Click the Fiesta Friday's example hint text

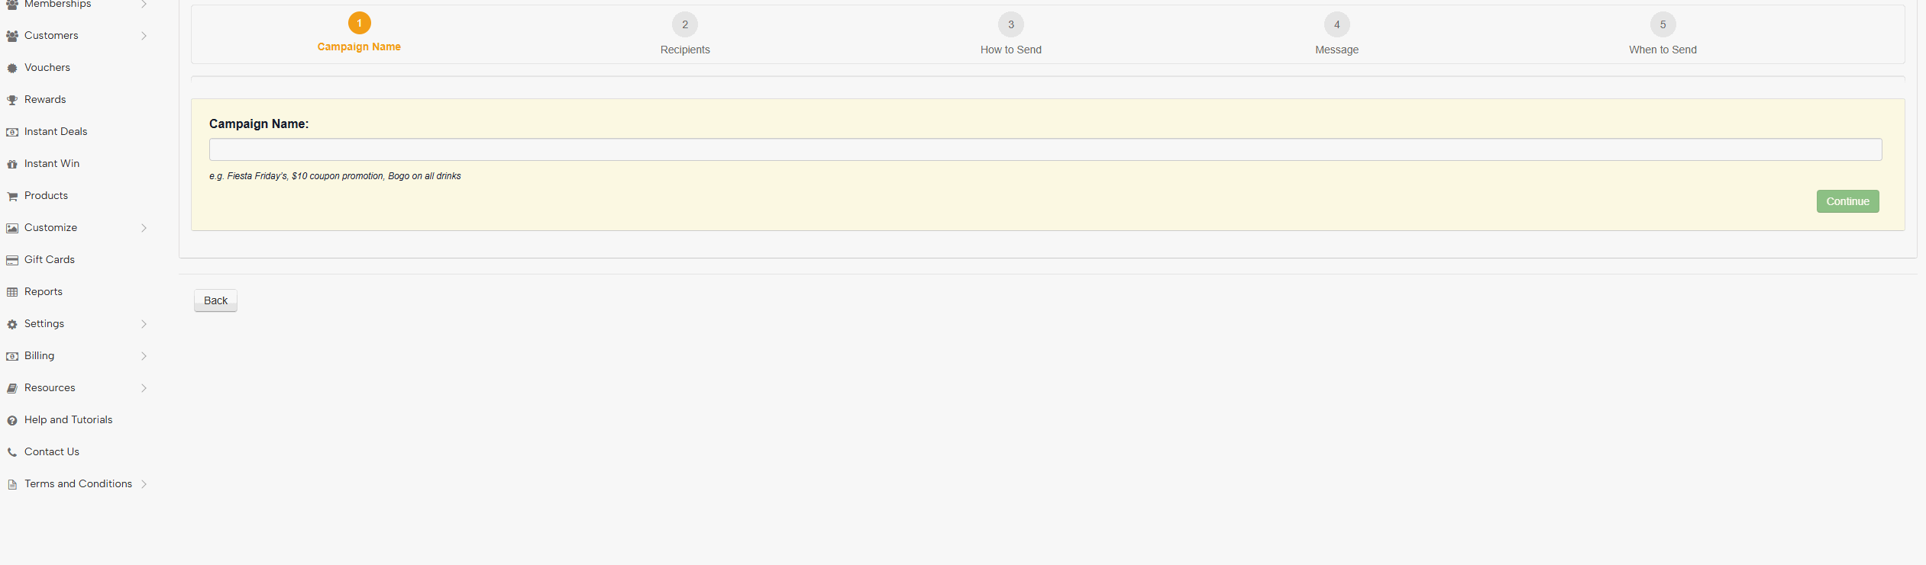click(335, 176)
